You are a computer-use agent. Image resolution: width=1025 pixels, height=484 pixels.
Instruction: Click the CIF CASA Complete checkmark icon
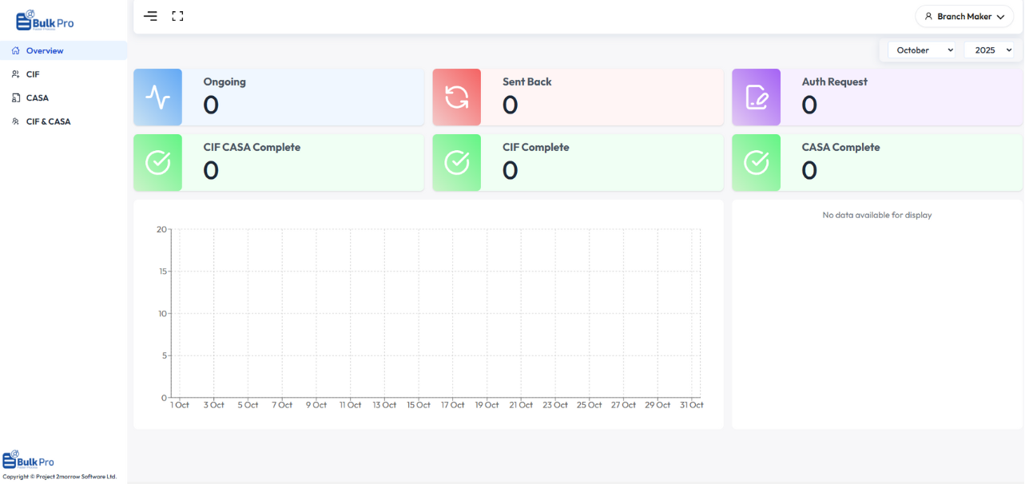[157, 163]
